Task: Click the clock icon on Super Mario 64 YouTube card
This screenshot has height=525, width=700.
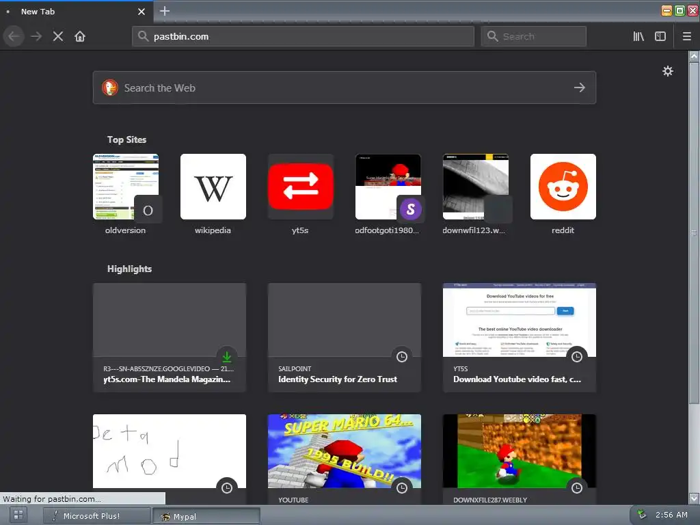Action: tap(402, 487)
